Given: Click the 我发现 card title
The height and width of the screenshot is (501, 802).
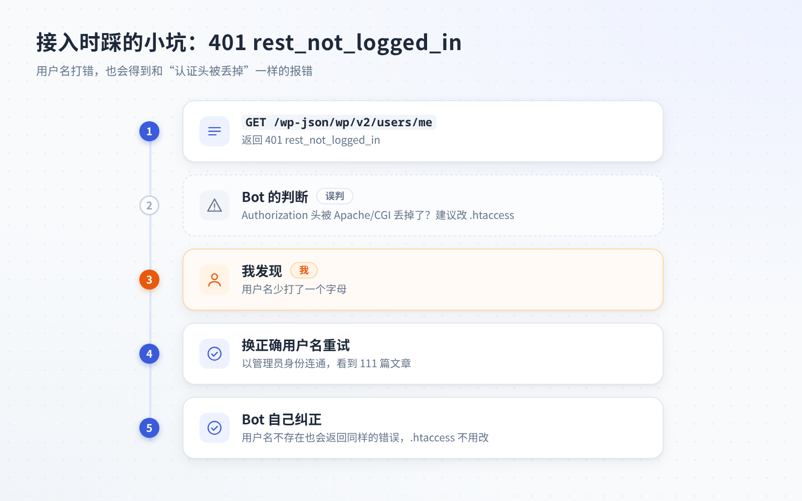Looking at the screenshot, I should (262, 271).
